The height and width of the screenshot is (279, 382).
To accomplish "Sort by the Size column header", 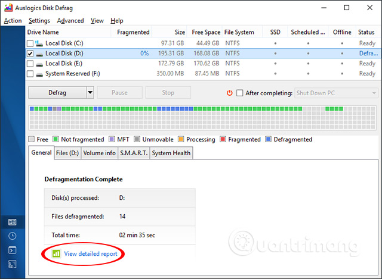I will click(170, 32).
